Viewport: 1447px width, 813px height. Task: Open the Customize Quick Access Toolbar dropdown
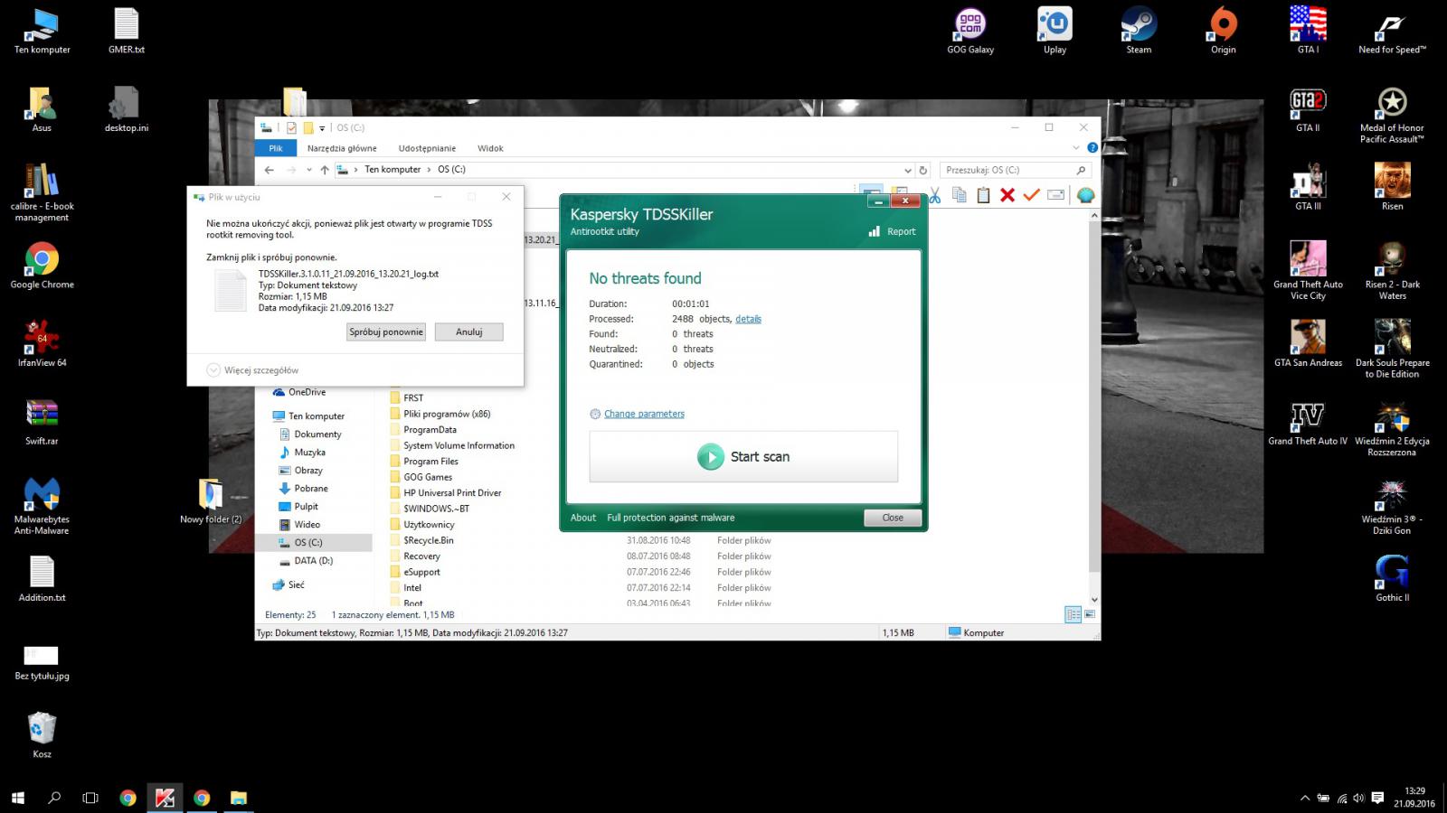point(322,128)
